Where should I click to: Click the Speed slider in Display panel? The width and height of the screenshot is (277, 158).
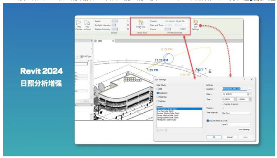click(115, 21)
